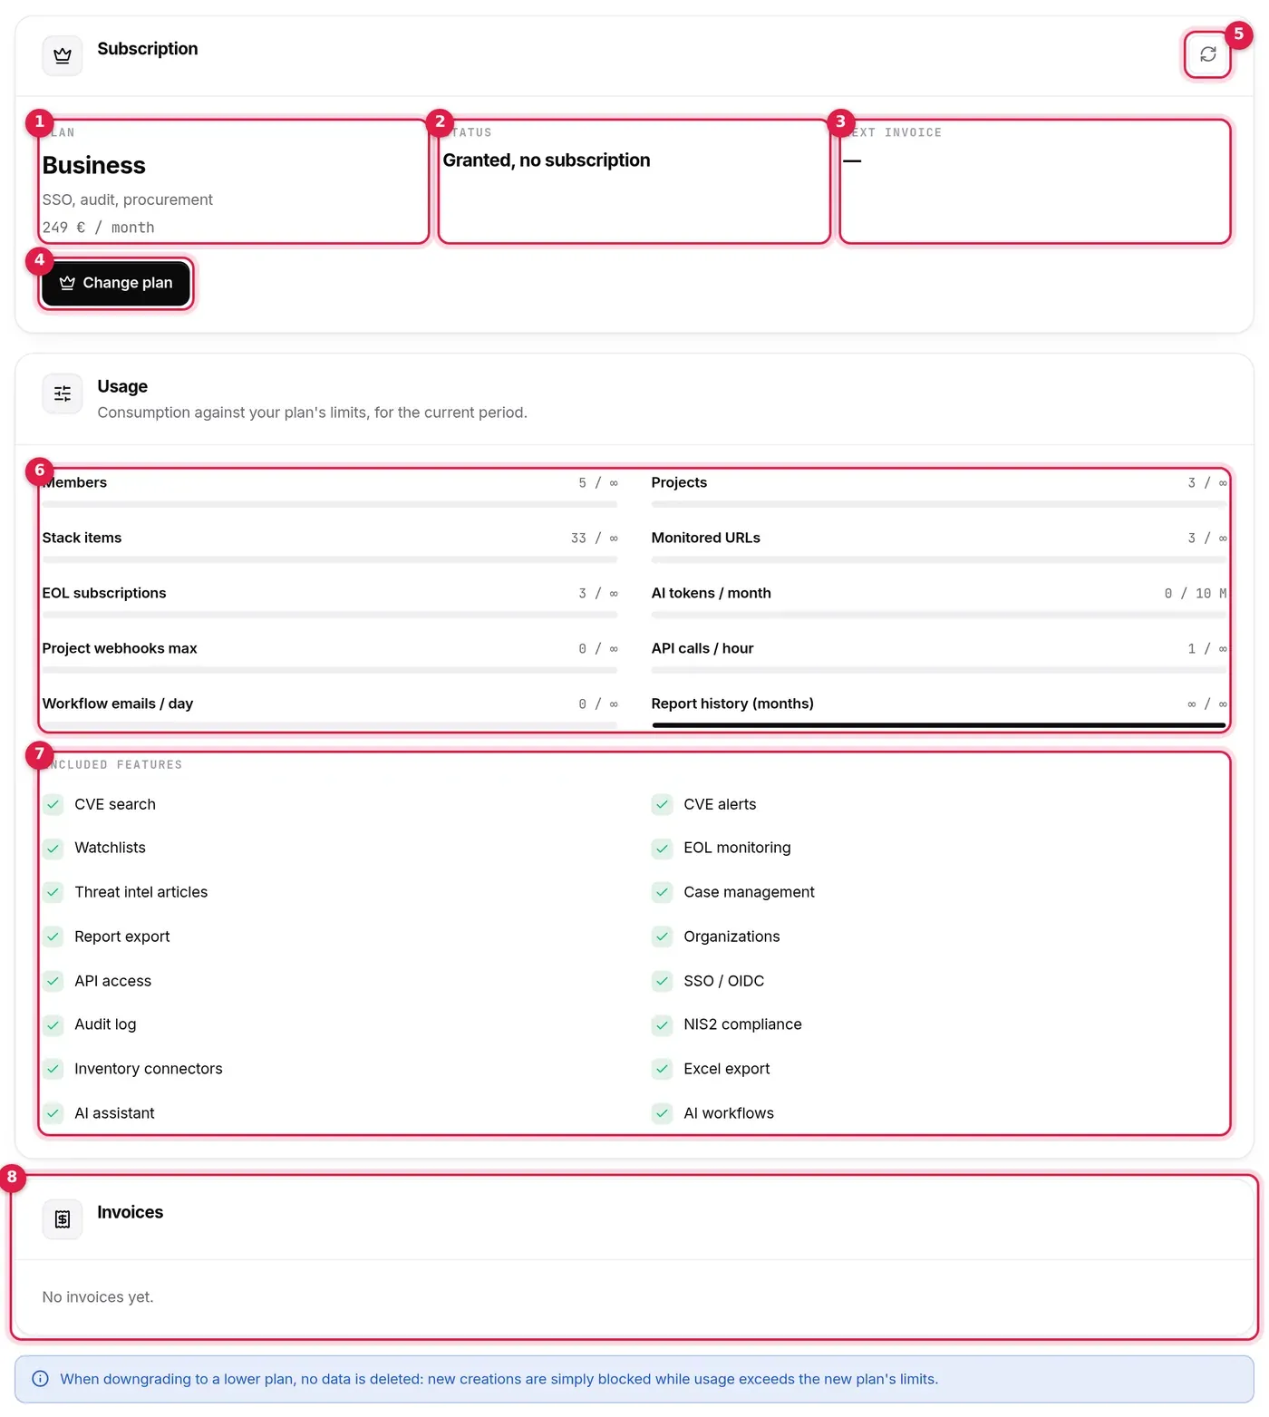This screenshot has width=1269, height=1417.
Task: Click the "API calls / hour" usage label
Action: (x=702, y=648)
